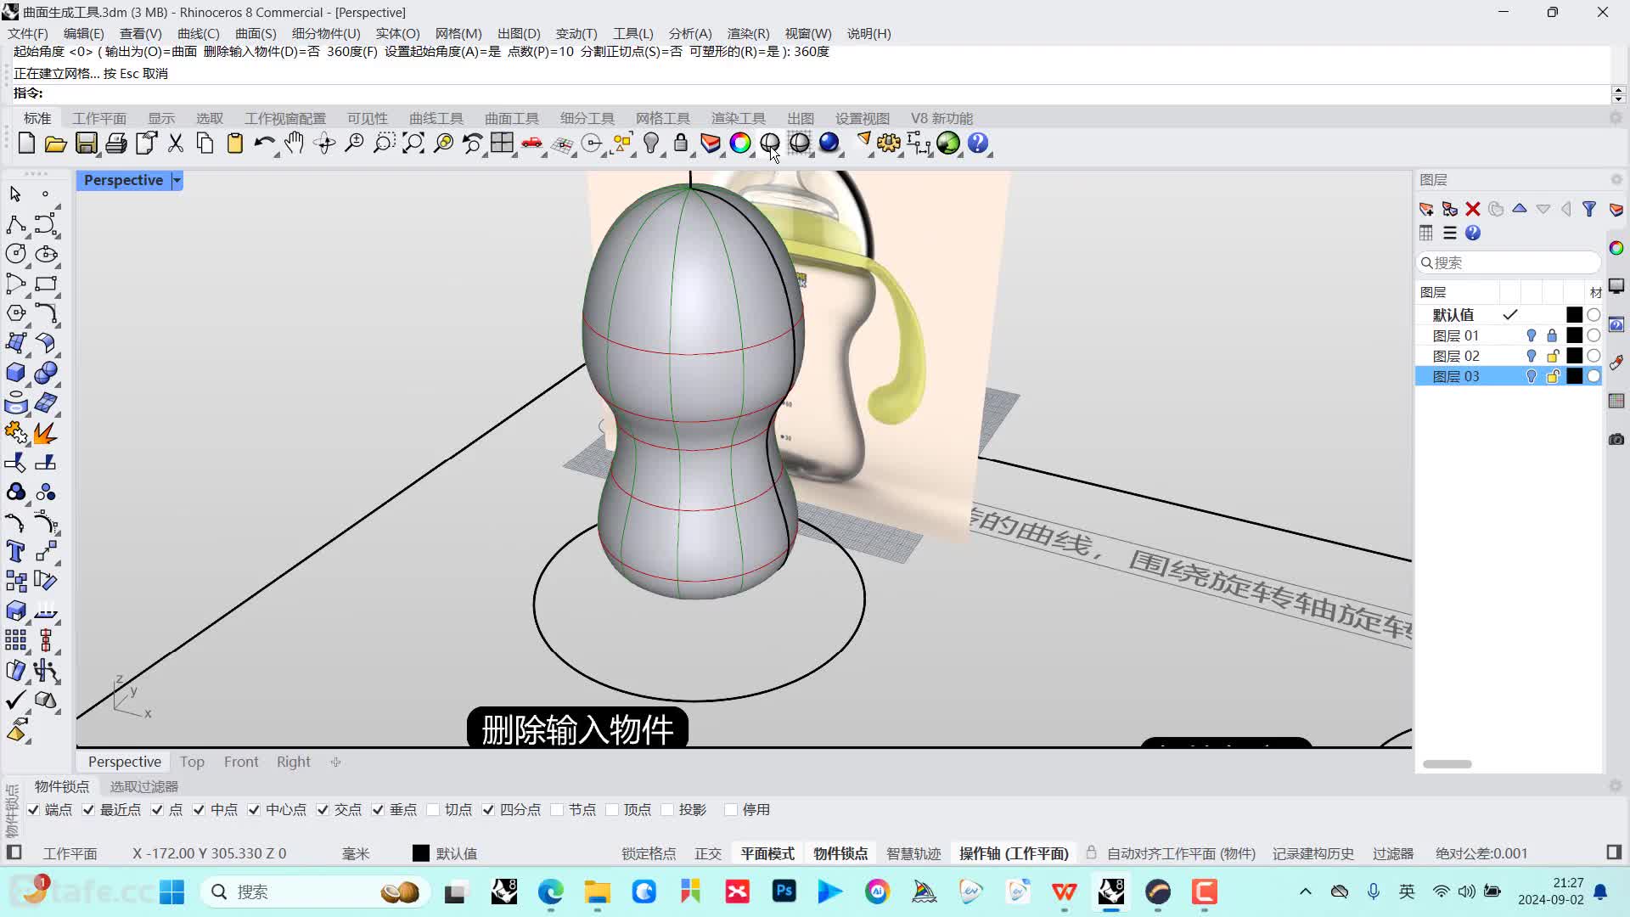The image size is (1630, 917).
Task: Click the light bulb Hide objects icon
Action: (651, 143)
